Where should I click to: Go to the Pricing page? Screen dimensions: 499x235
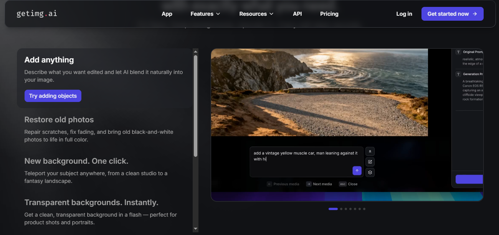coord(329,14)
